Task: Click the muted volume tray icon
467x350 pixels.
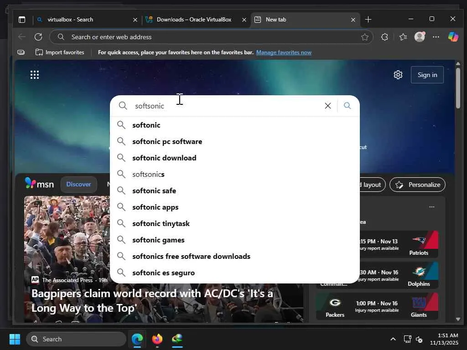Action: [419, 339]
